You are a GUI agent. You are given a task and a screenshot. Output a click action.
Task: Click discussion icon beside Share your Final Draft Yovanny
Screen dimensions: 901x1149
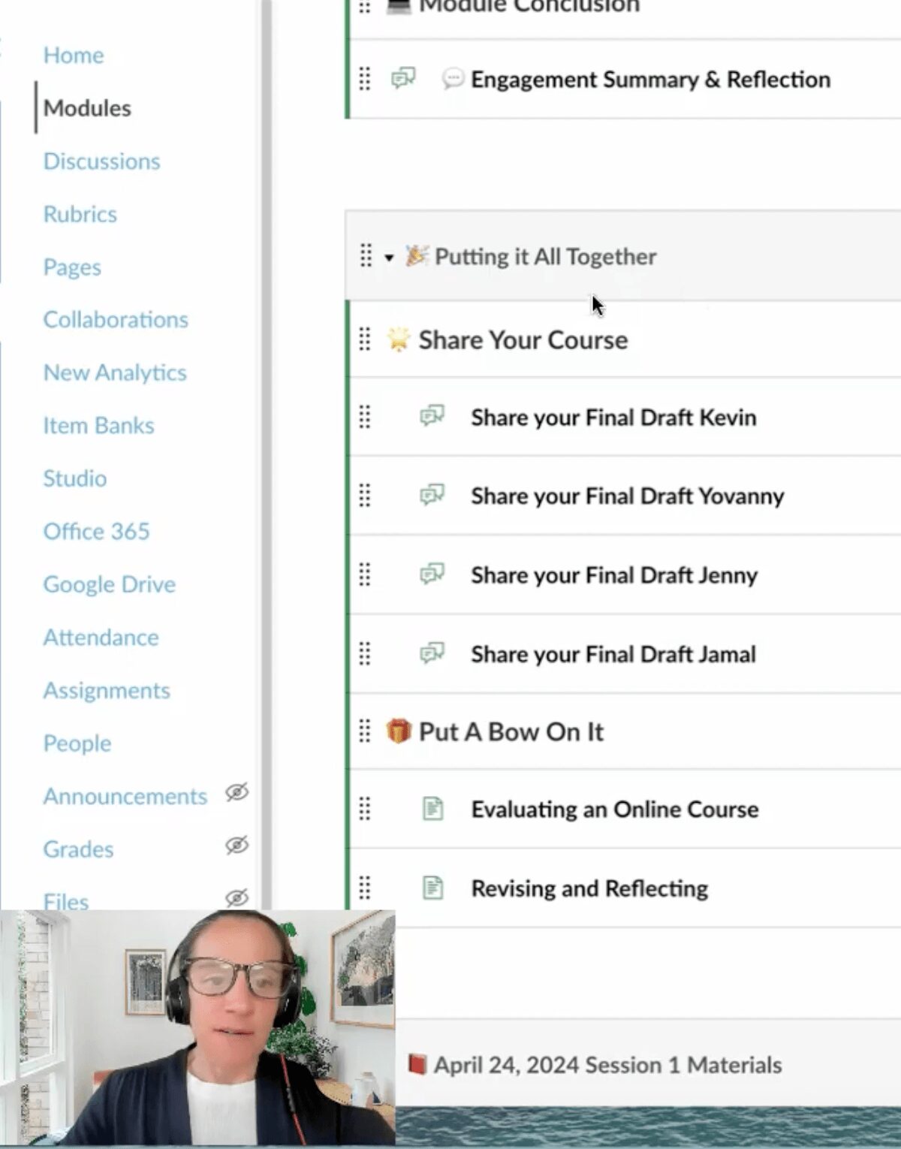point(432,495)
